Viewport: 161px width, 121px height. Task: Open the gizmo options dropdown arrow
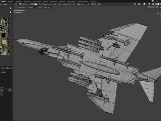(142, 4)
